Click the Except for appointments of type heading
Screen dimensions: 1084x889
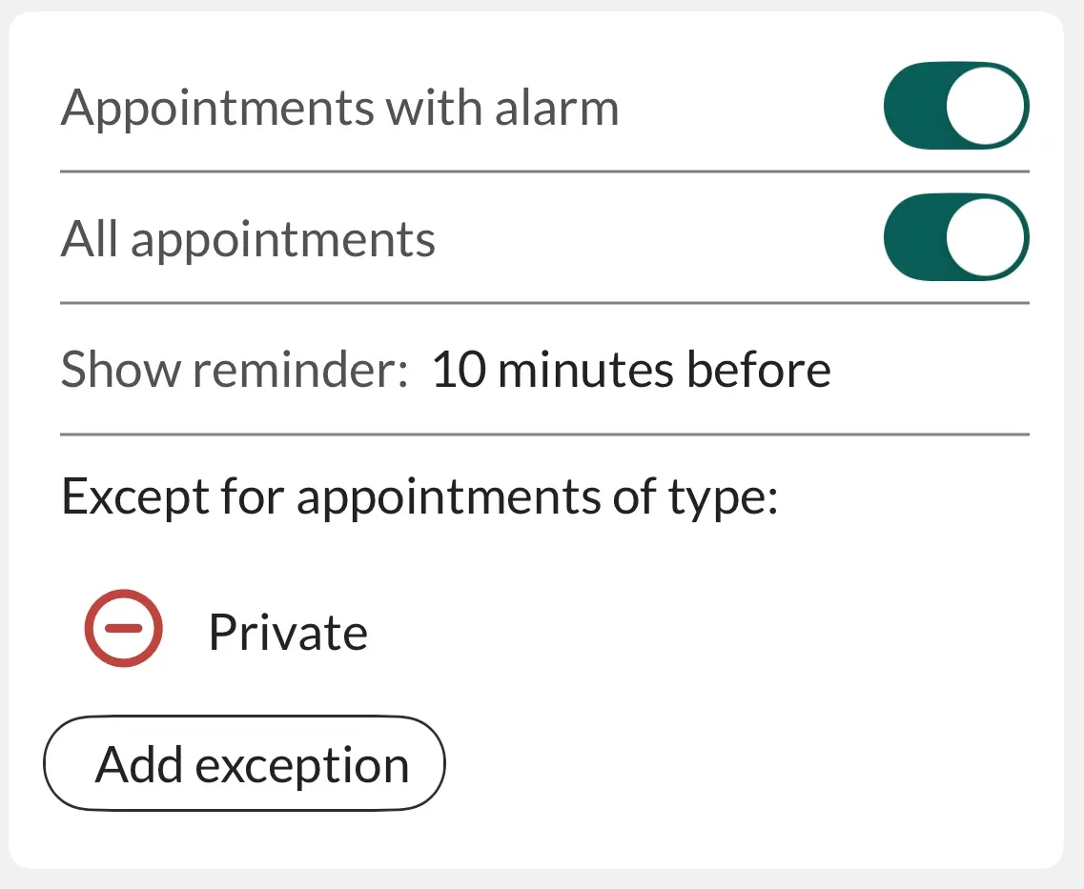click(419, 497)
